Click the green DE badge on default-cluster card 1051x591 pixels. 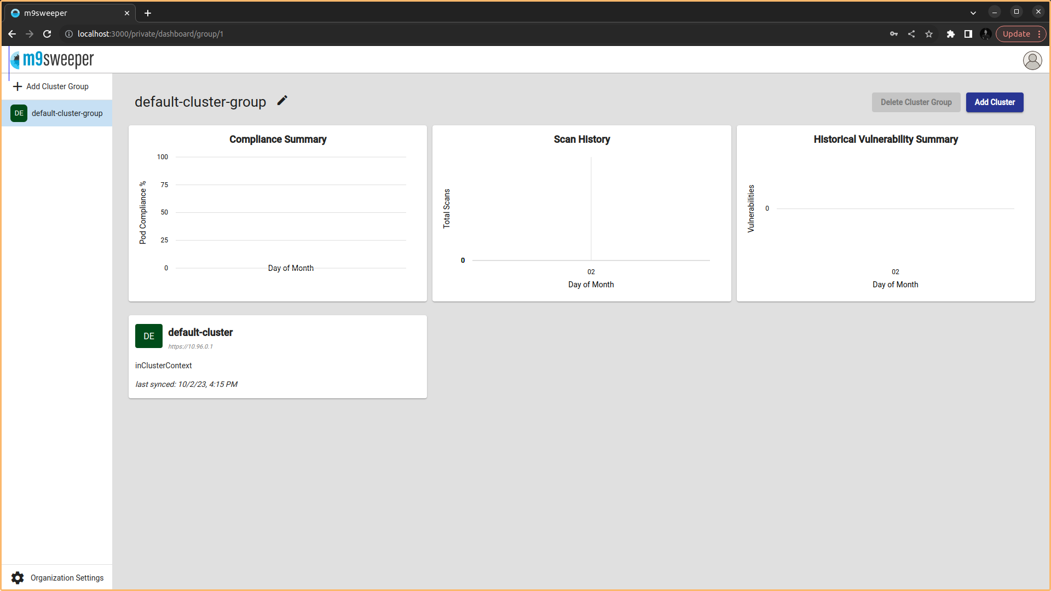click(x=149, y=336)
